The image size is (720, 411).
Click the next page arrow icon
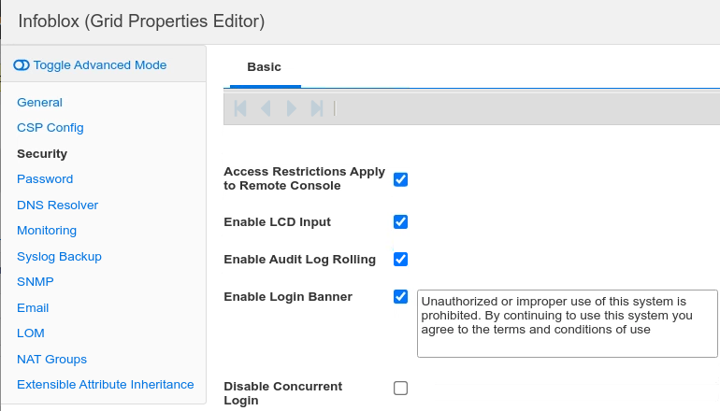coord(291,108)
